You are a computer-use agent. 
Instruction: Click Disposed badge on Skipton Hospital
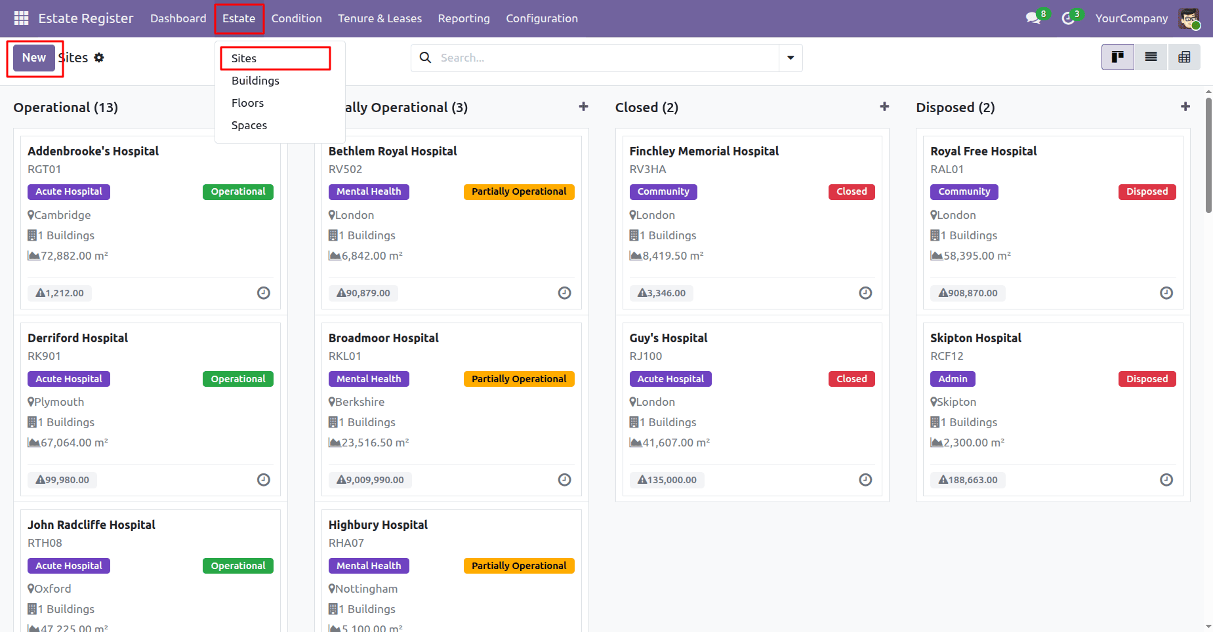[1147, 379]
